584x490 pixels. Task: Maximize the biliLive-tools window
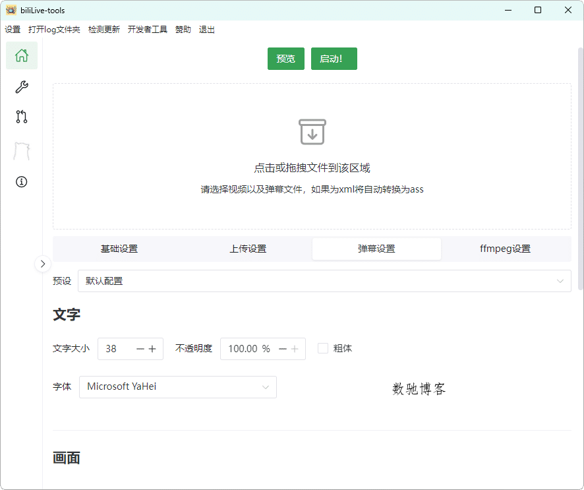538,10
